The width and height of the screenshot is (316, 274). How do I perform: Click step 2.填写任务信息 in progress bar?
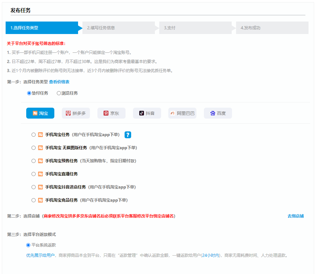pos(119,28)
